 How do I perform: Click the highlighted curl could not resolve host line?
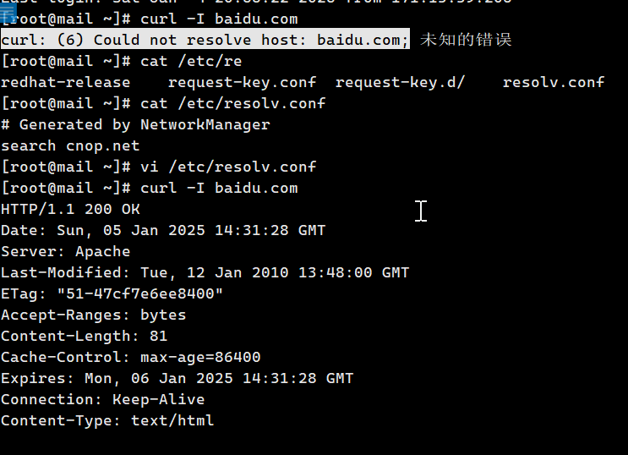click(205, 39)
